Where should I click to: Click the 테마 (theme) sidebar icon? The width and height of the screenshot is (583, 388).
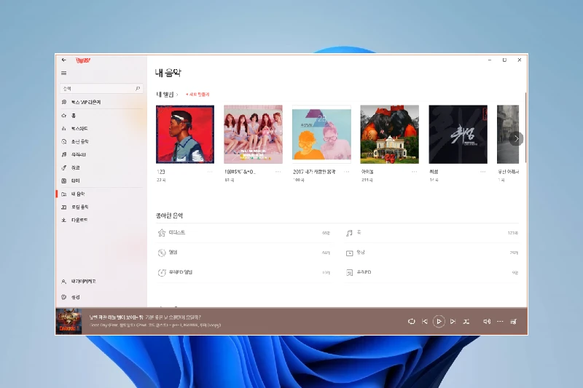click(x=64, y=181)
